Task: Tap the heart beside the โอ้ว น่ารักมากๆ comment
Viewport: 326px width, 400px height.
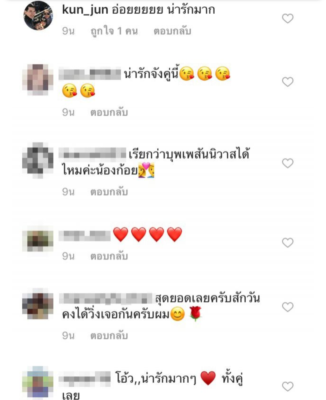Action: click(x=288, y=386)
